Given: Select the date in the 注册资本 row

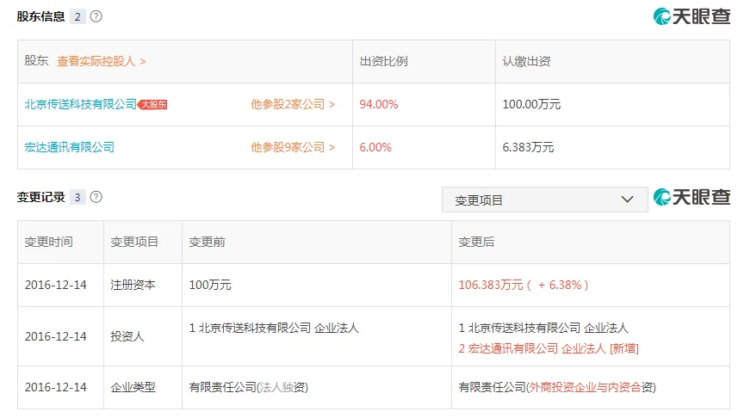Looking at the screenshot, I should (x=55, y=285).
